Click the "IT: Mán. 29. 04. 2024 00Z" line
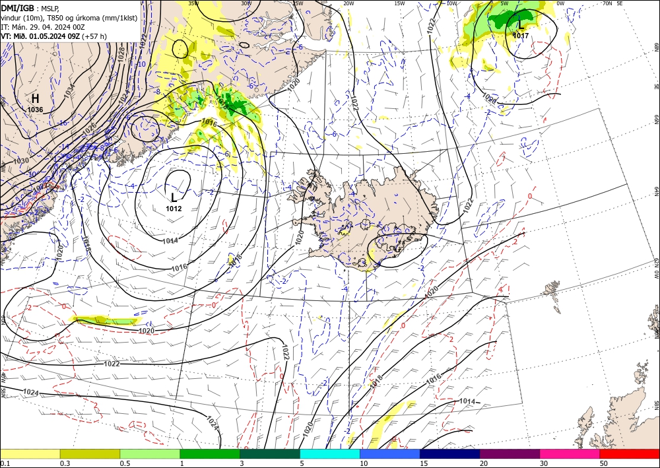660x468 pixels. 43,27
